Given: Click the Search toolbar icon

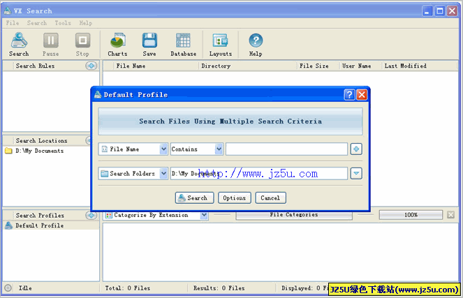Looking at the screenshot, I should (19, 44).
